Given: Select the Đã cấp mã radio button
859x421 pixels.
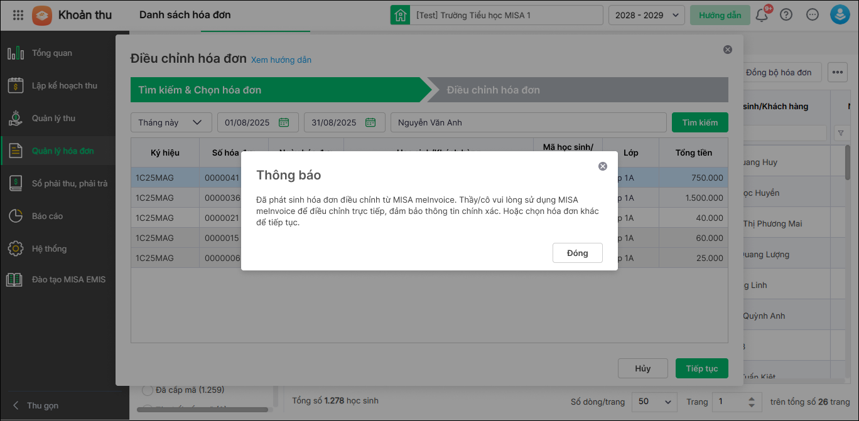Looking at the screenshot, I should pos(148,390).
